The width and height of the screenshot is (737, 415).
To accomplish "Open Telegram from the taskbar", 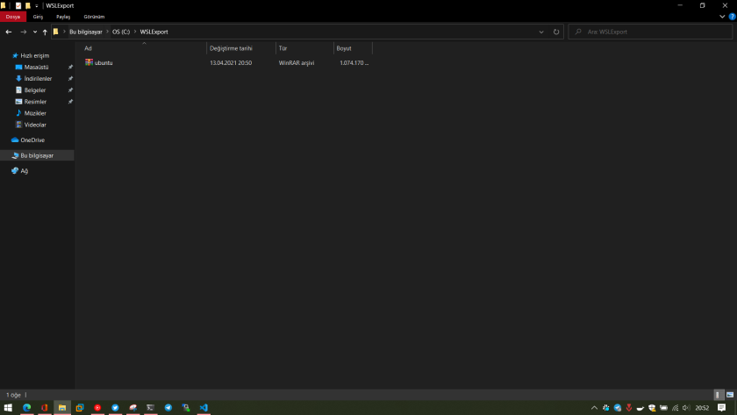I will 168,408.
